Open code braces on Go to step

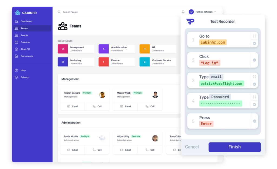click(254, 36)
